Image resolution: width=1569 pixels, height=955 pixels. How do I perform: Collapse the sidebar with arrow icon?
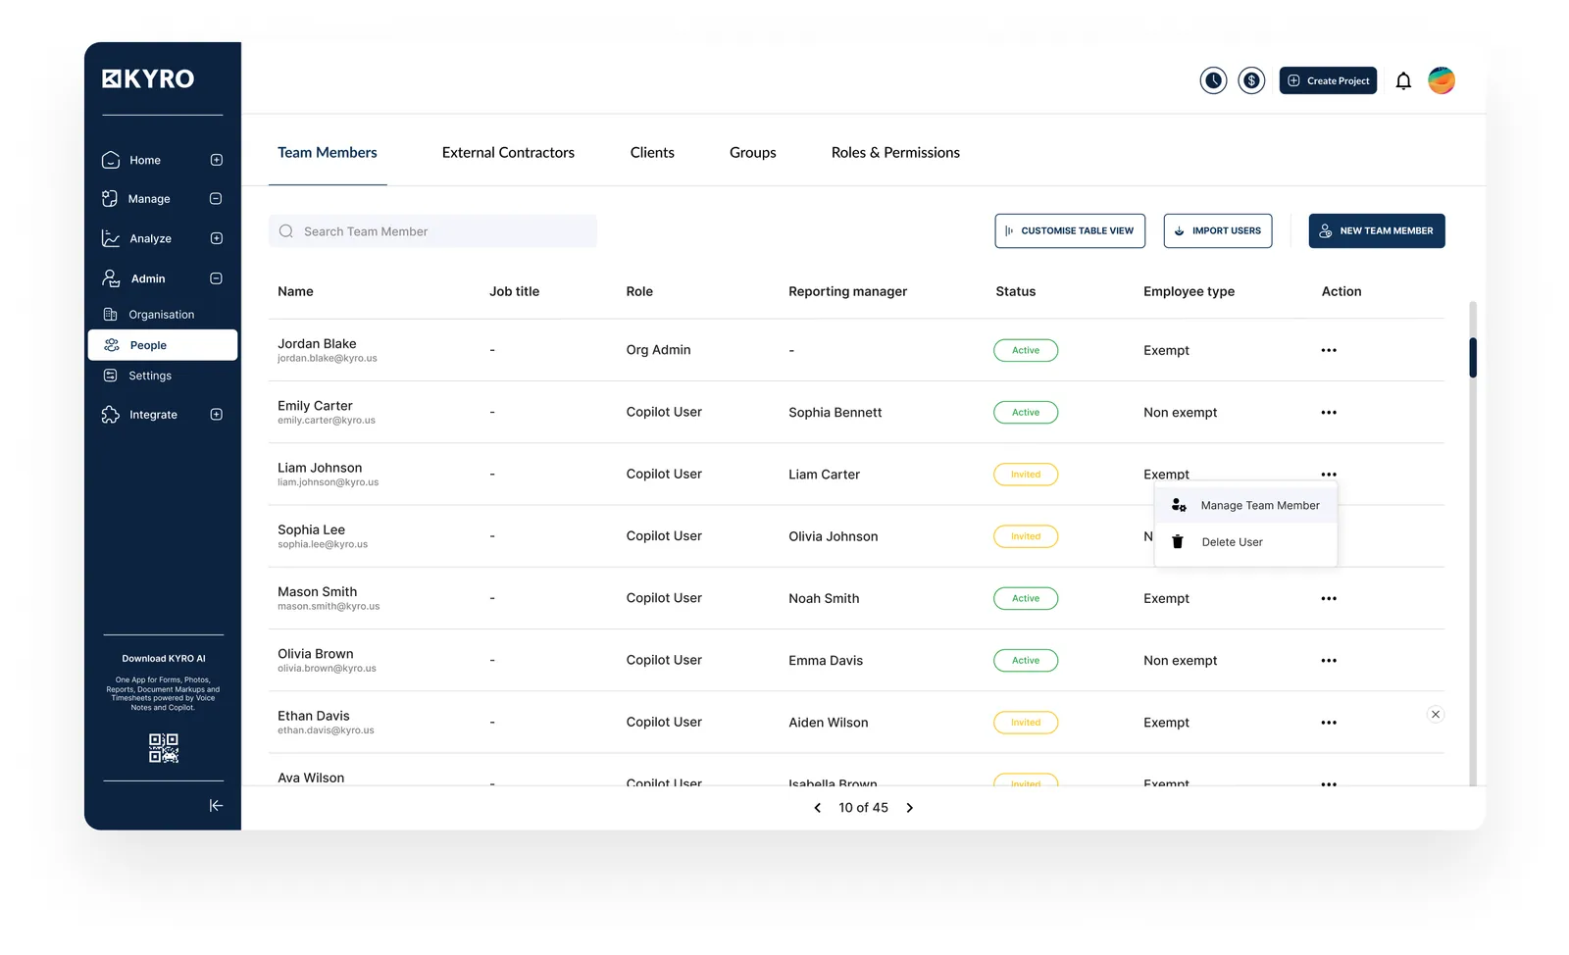coord(216,805)
